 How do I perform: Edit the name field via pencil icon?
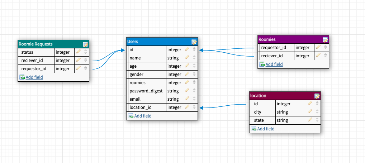click(x=187, y=57)
